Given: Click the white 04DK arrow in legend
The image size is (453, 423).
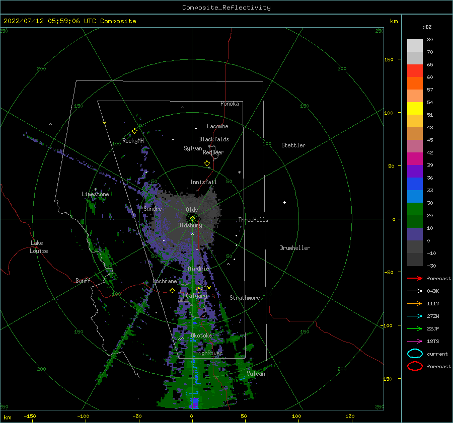Looking at the screenshot, I should [x=415, y=291].
